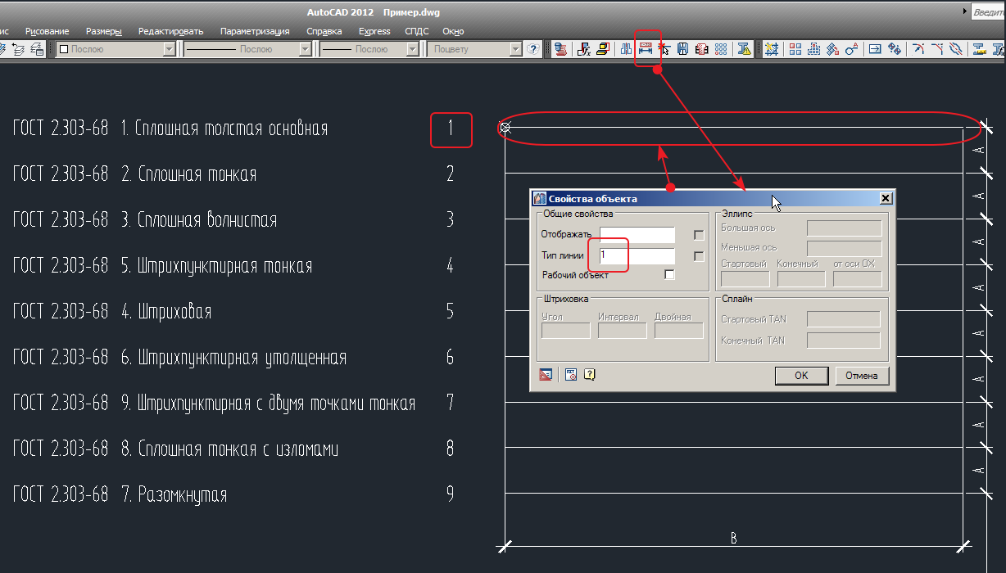Click dimension label B at drawing bottom
This screenshot has height=573, width=1006.
point(734,538)
